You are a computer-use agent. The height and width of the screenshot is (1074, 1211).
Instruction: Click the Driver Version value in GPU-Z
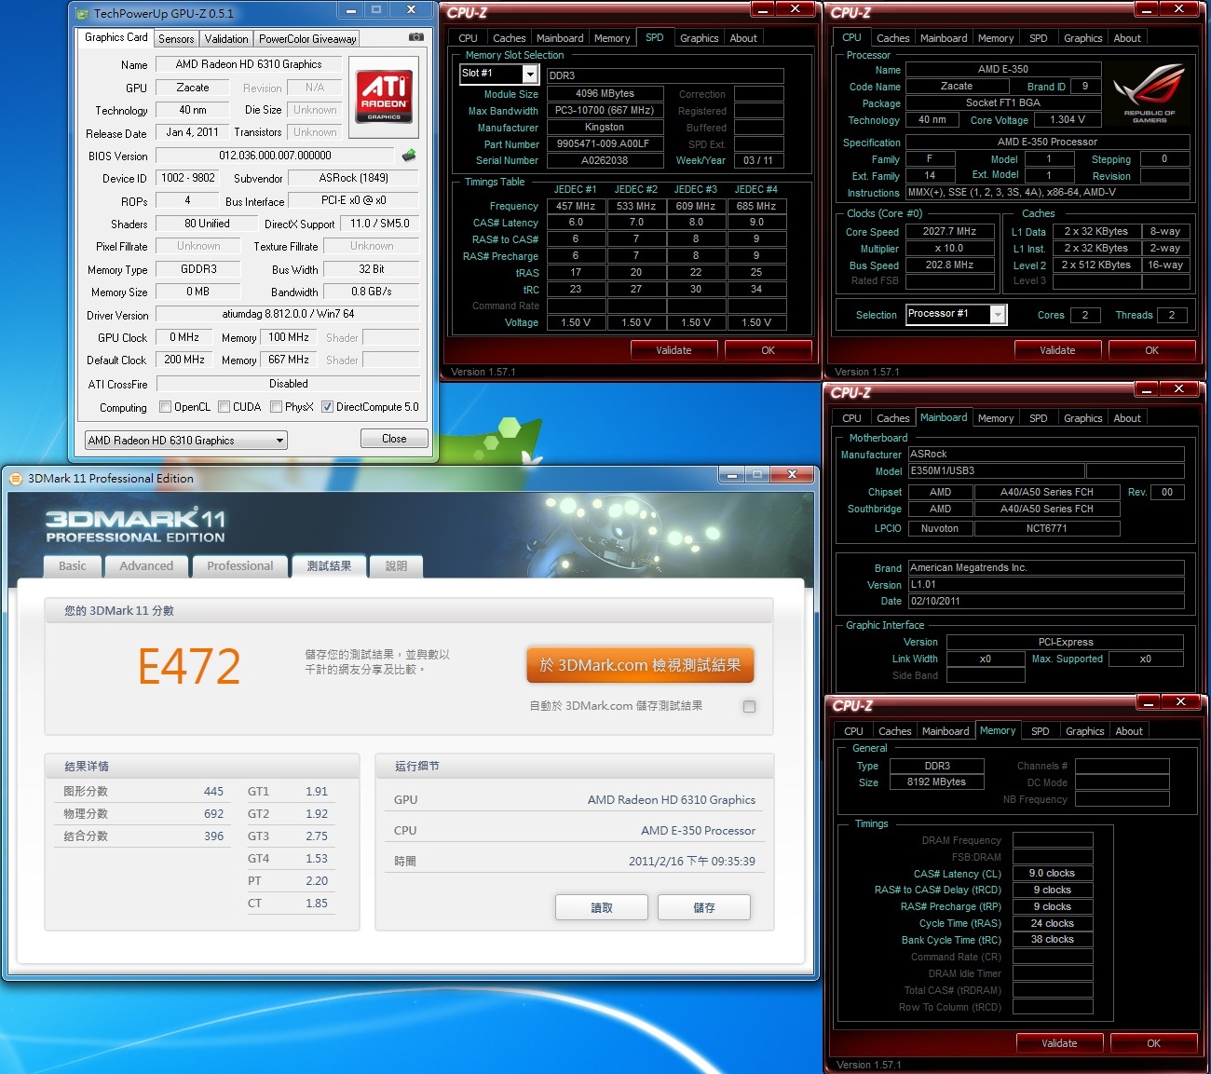(x=288, y=315)
